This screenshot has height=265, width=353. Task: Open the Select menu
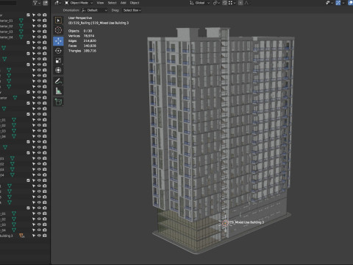[x=113, y=3]
